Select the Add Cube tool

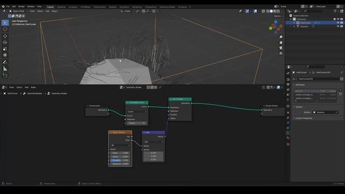click(x=5, y=76)
